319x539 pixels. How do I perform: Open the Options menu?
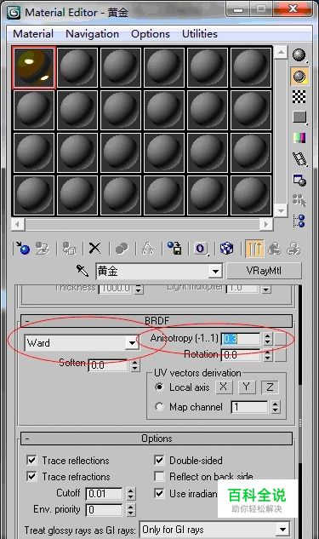(151, 34)
